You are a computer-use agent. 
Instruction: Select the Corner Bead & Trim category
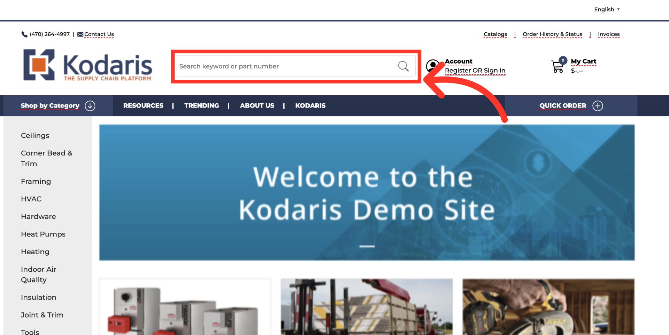tap(46, 158)
